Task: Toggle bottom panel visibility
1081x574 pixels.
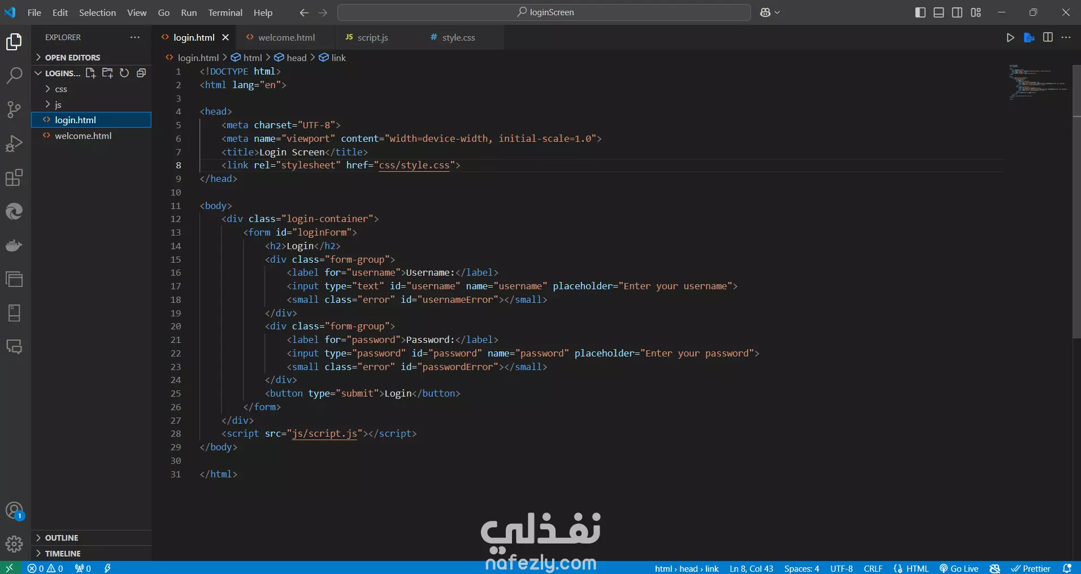Action: pos(939,12)
